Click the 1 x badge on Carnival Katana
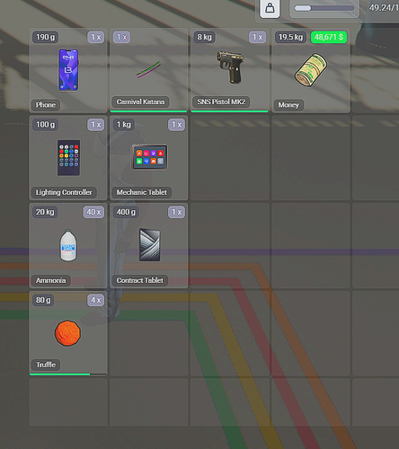The width and height of the screenshot is (399, 449). point(121,37)
